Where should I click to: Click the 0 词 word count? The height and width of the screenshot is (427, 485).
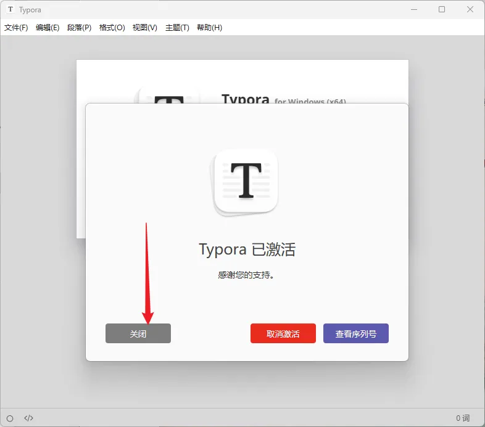(x=463, y=418)
